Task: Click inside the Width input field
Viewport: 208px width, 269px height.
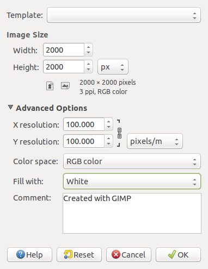Action: [x=64, y=50]
